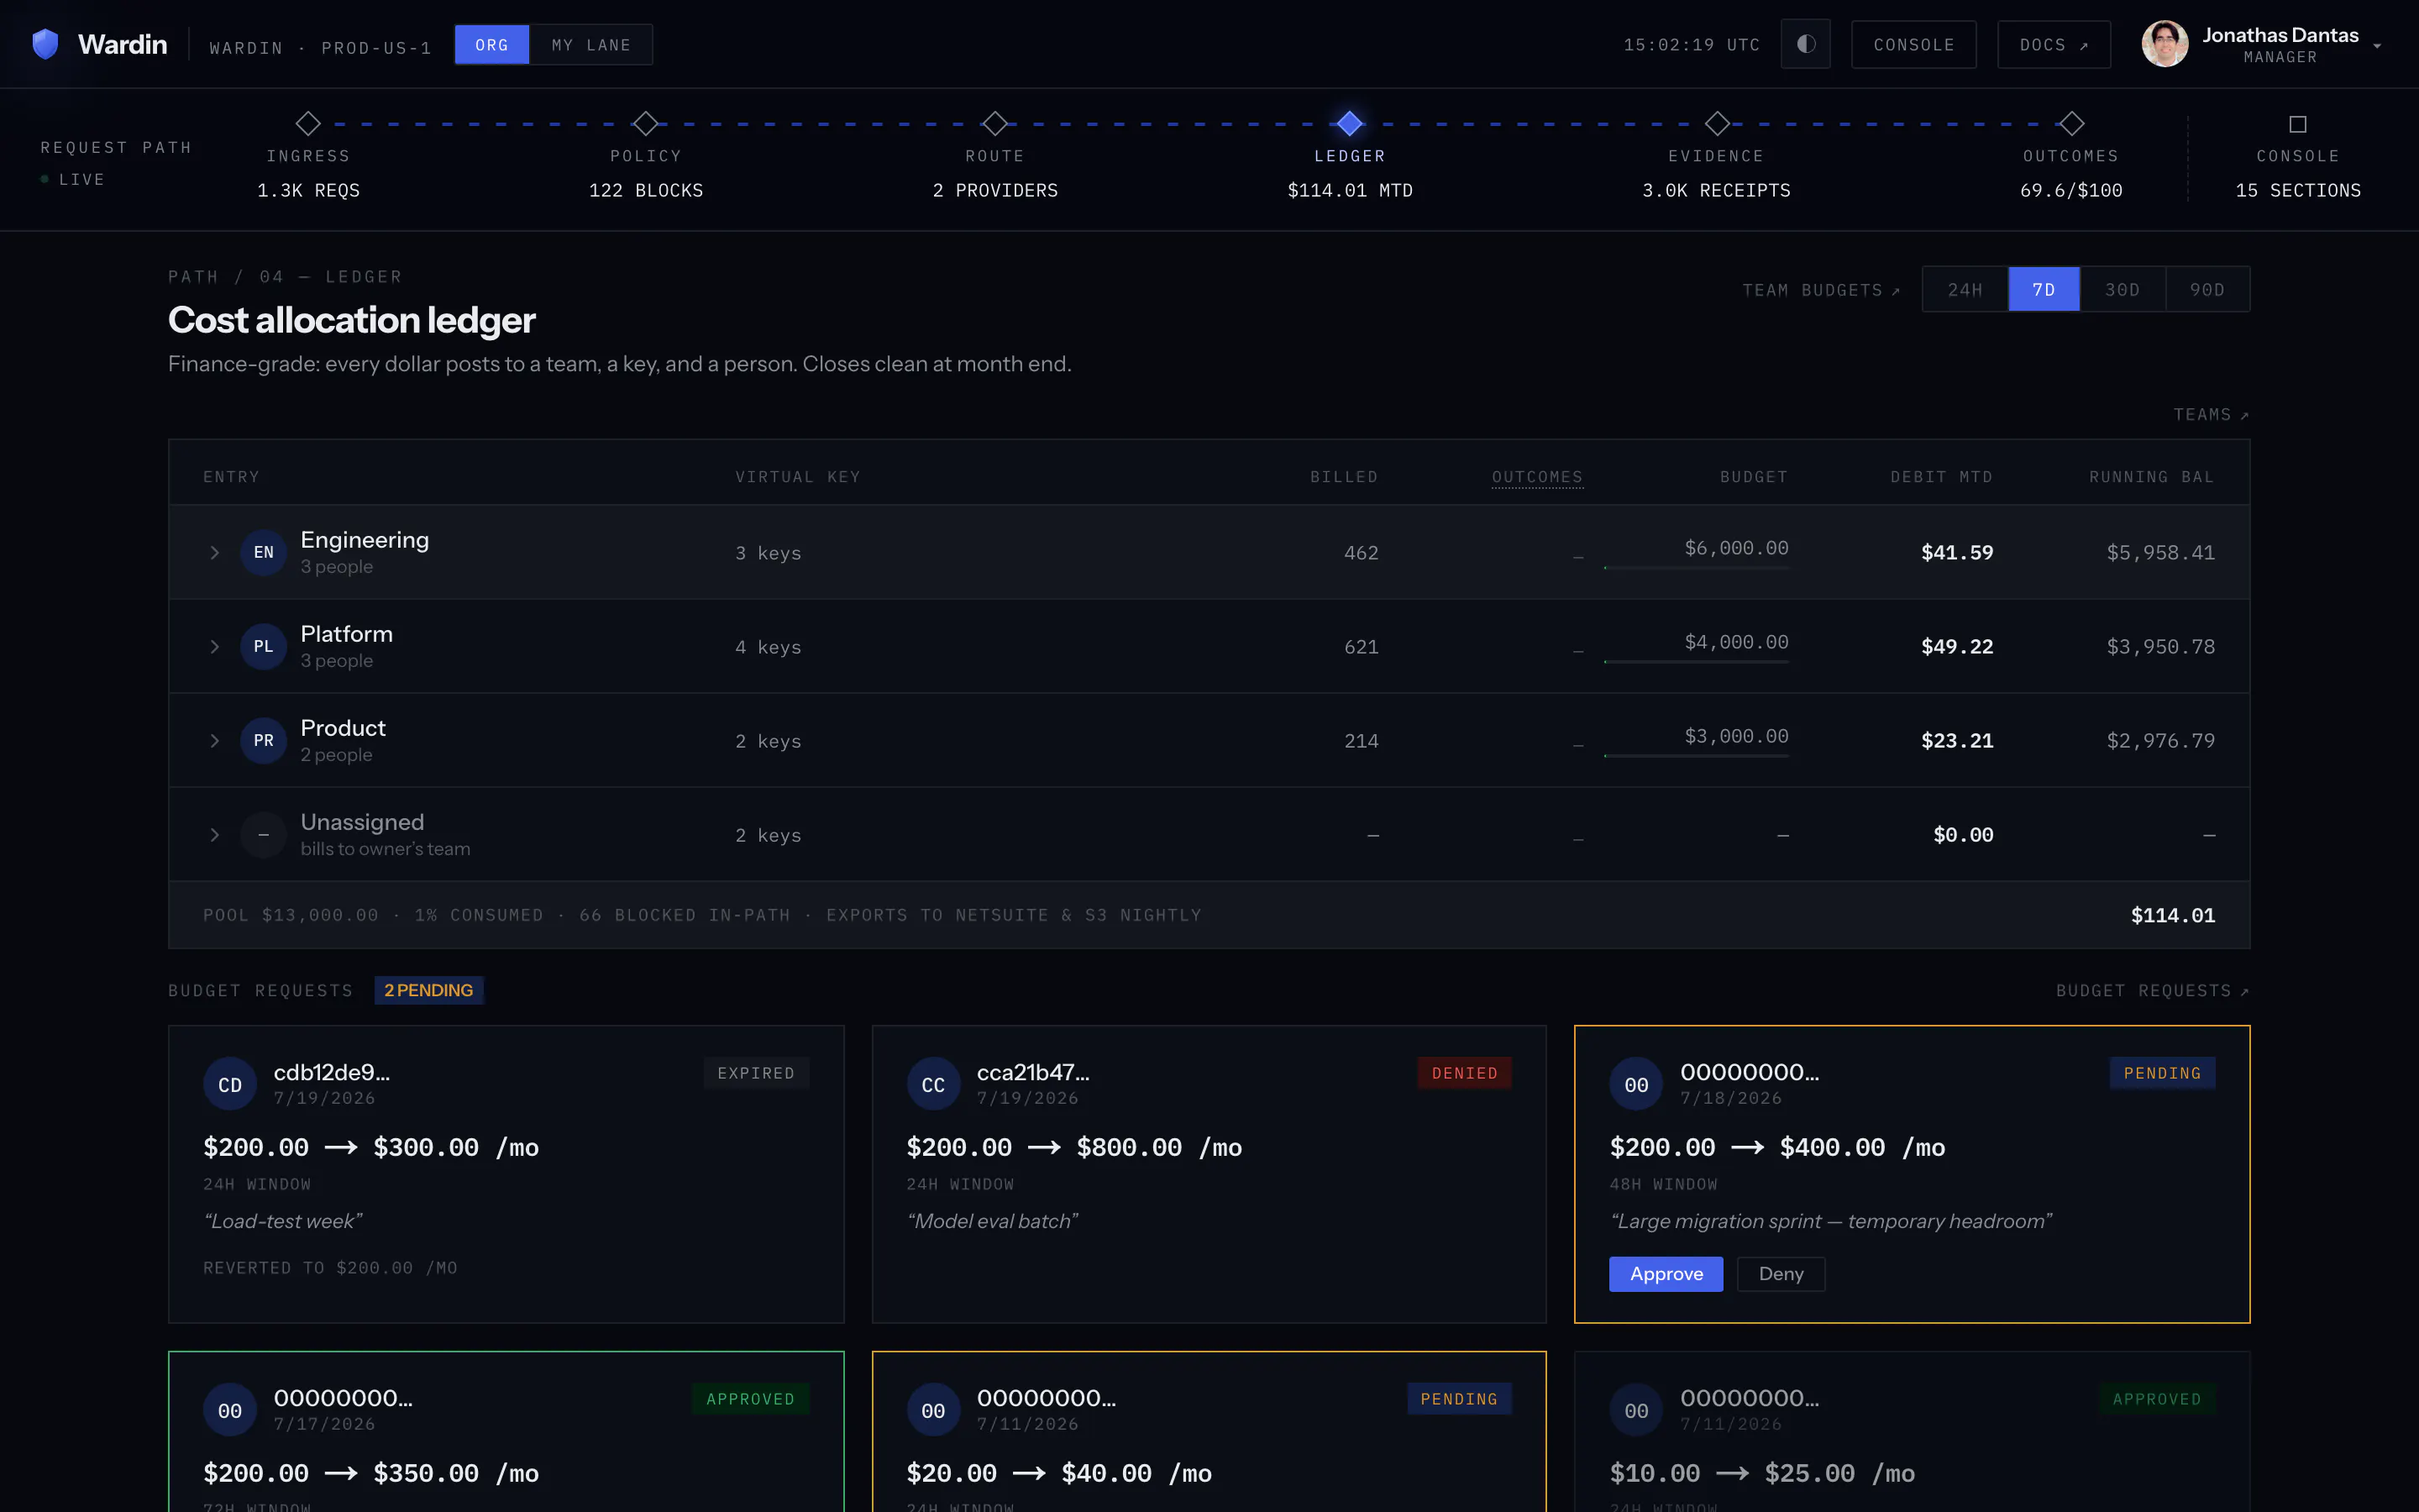Click the APPROVED badge on 7/17/2026 card
This screenshot has width=2419, height=1512.
click(751, 1399)
